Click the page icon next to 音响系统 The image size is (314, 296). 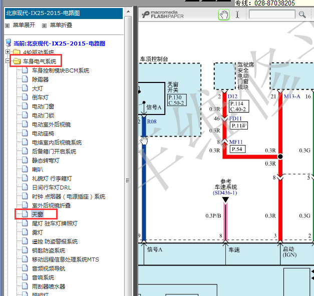[x=25, y=277]
